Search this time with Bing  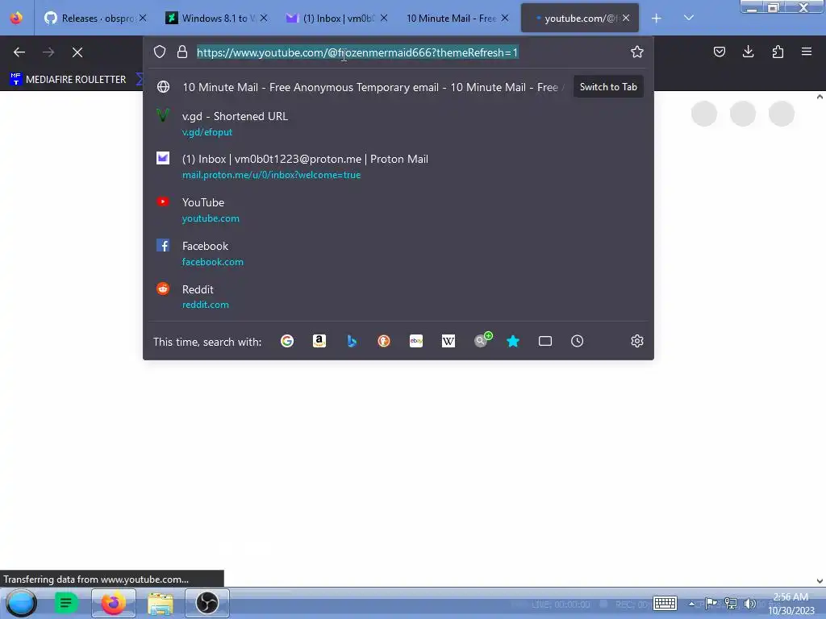(x=352, y=341)
